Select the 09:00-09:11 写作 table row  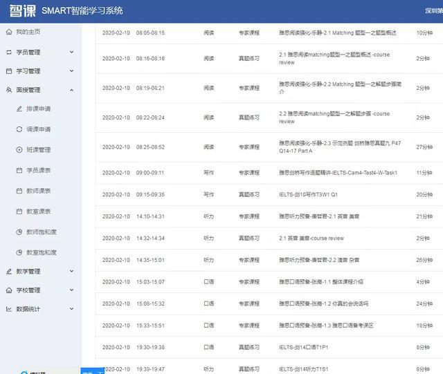tap(262, 173)
